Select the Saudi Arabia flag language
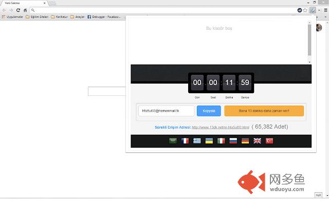This screenshot has height=205, width=329. (173, 140)
